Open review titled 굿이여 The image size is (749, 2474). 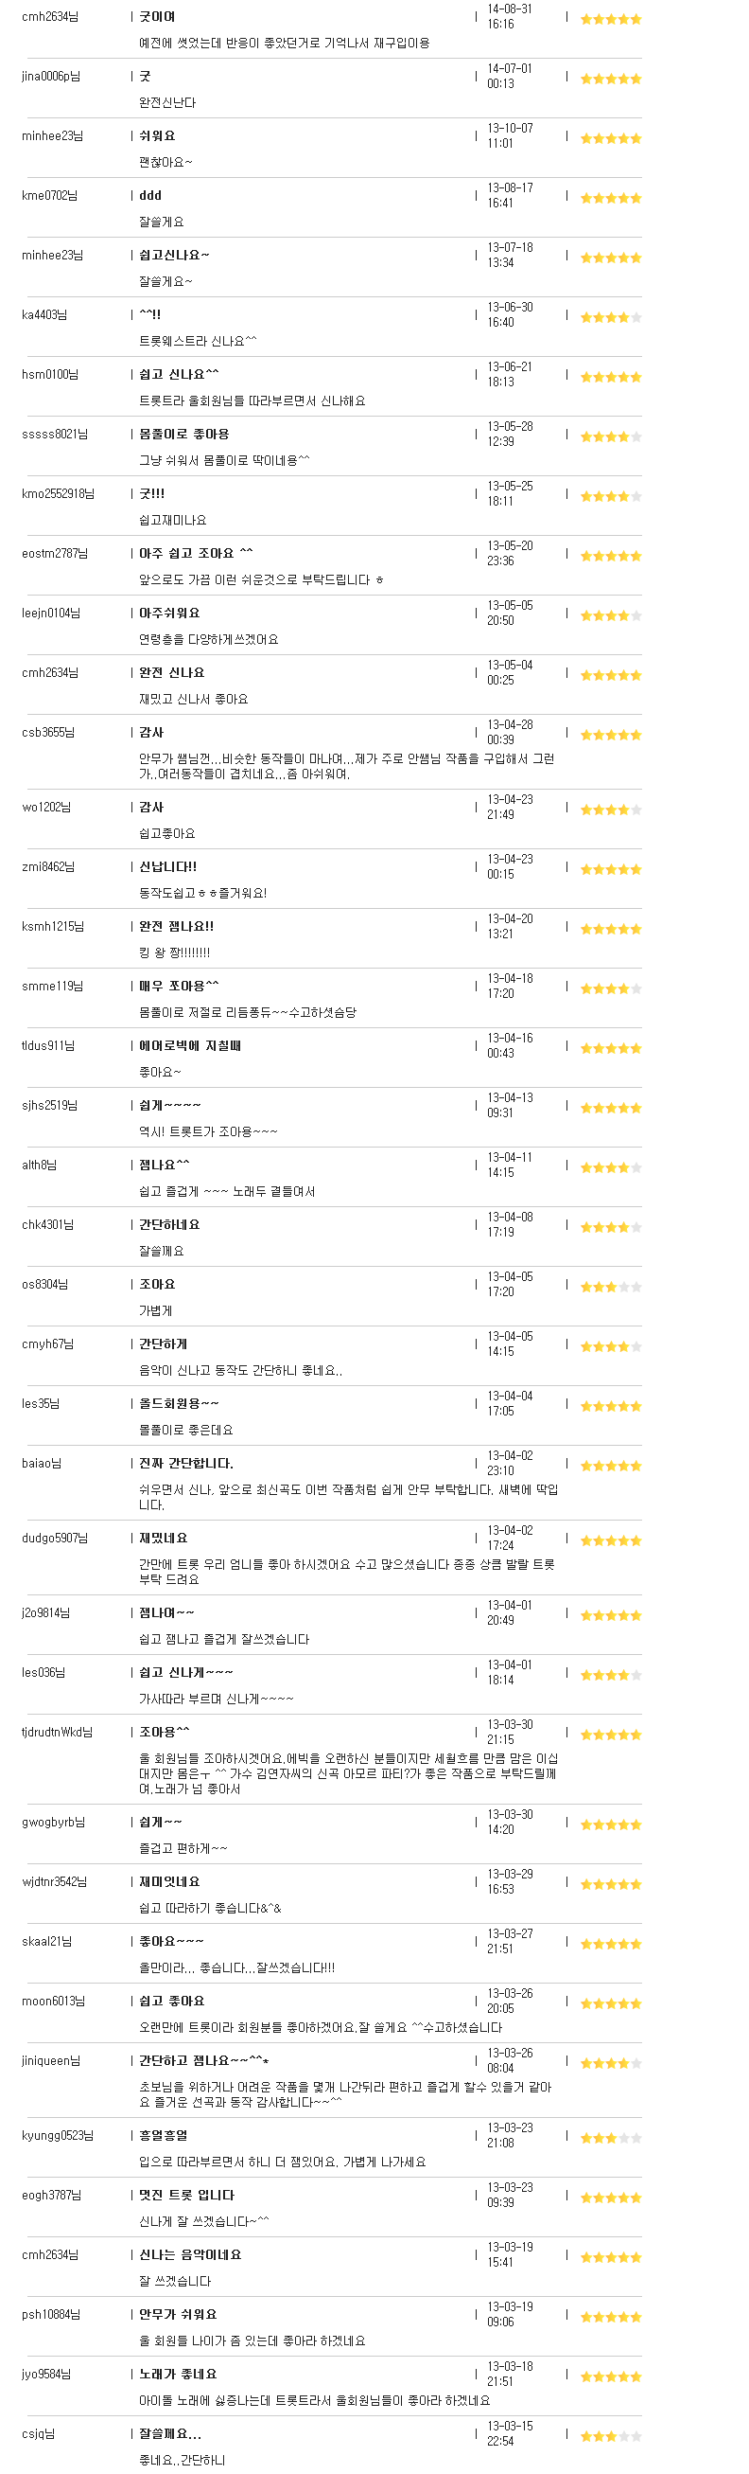[157, 16]
